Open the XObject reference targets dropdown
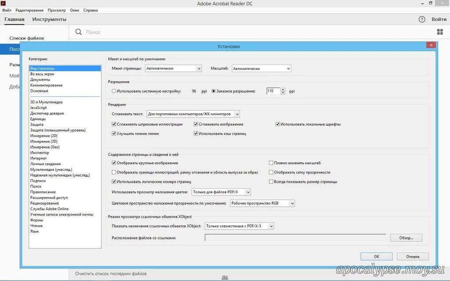Image resolution: width=450 pixels, height=281 pixels. point(240,226)
